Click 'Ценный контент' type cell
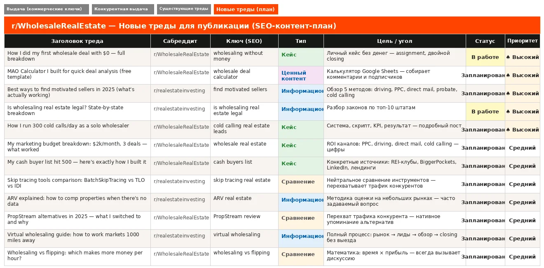The width and height of the screenshot is (544, 268). click(x=301, y=75)
